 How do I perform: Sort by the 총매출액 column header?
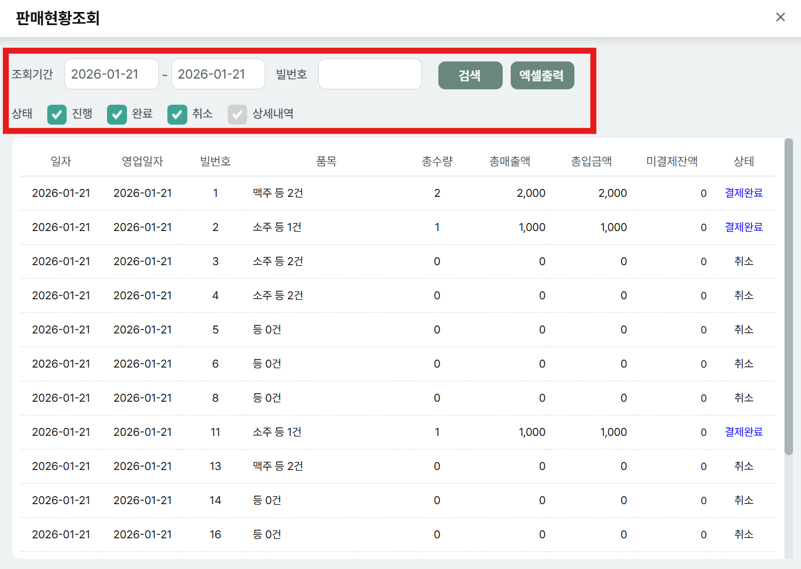pyautogui.click(x=510, y=162)
